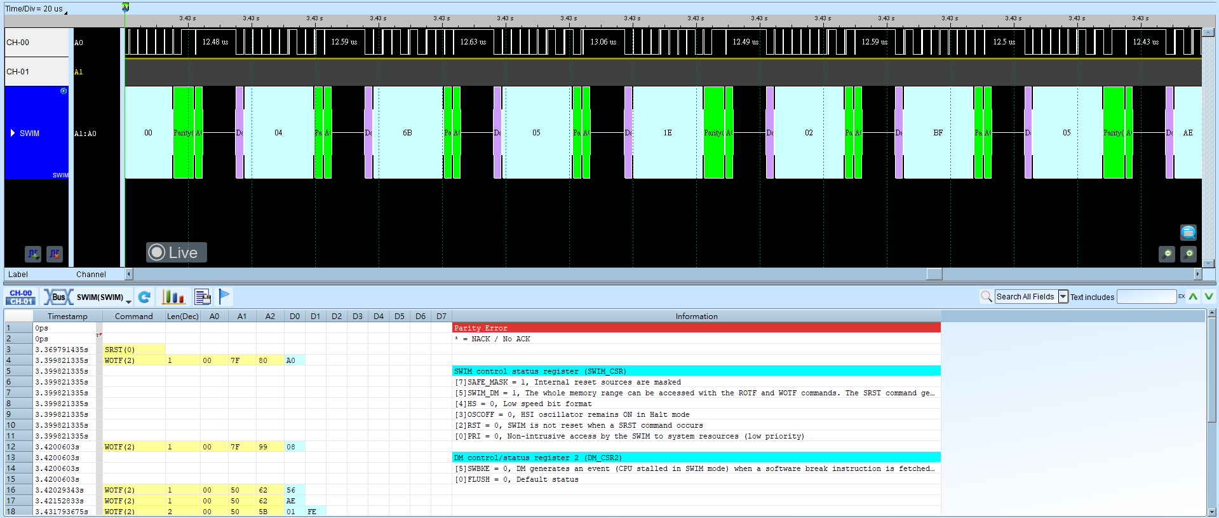
Task: Click the waveform scroll left arrow
Action: tap(129, 274)
